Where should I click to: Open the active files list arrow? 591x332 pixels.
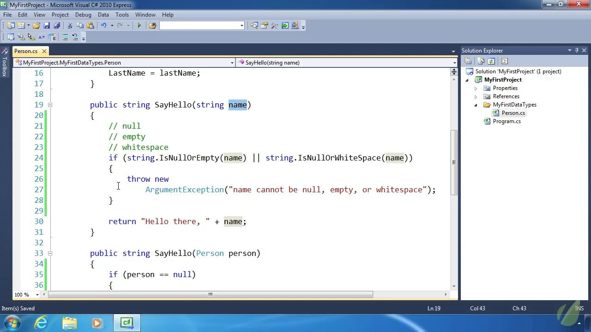pyautogui.click(x=453, y=51)
